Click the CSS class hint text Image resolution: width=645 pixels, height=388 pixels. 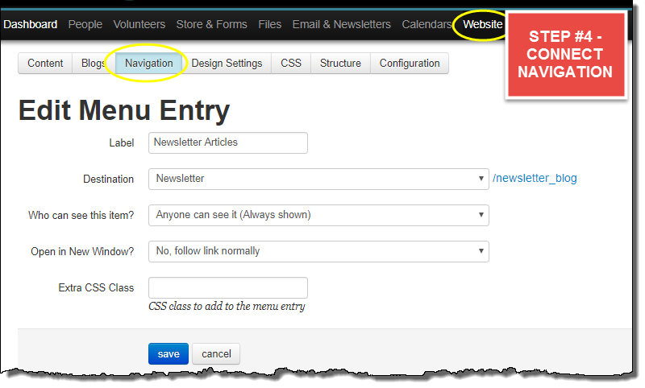(x=227, y=306)
